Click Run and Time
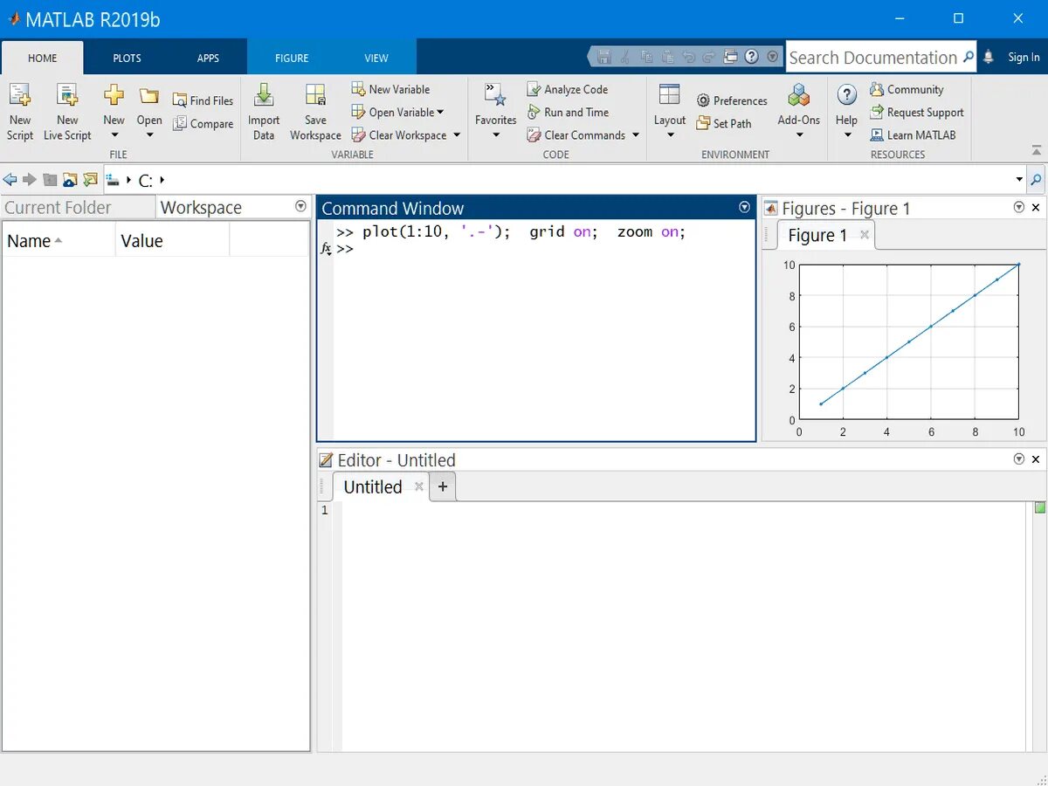The height and width of the screenshot is (786, 1048). point(568,112)
